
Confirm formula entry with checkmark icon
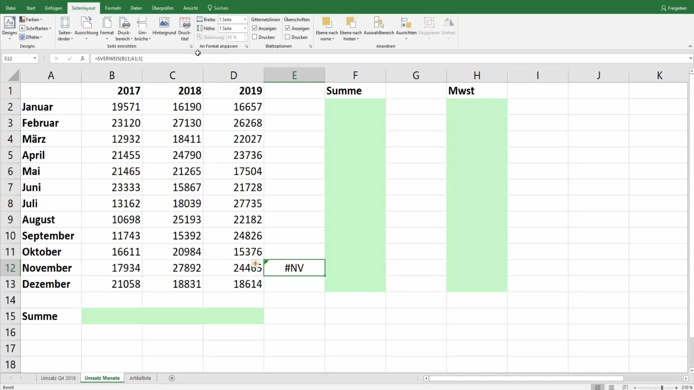click(69, 58)
